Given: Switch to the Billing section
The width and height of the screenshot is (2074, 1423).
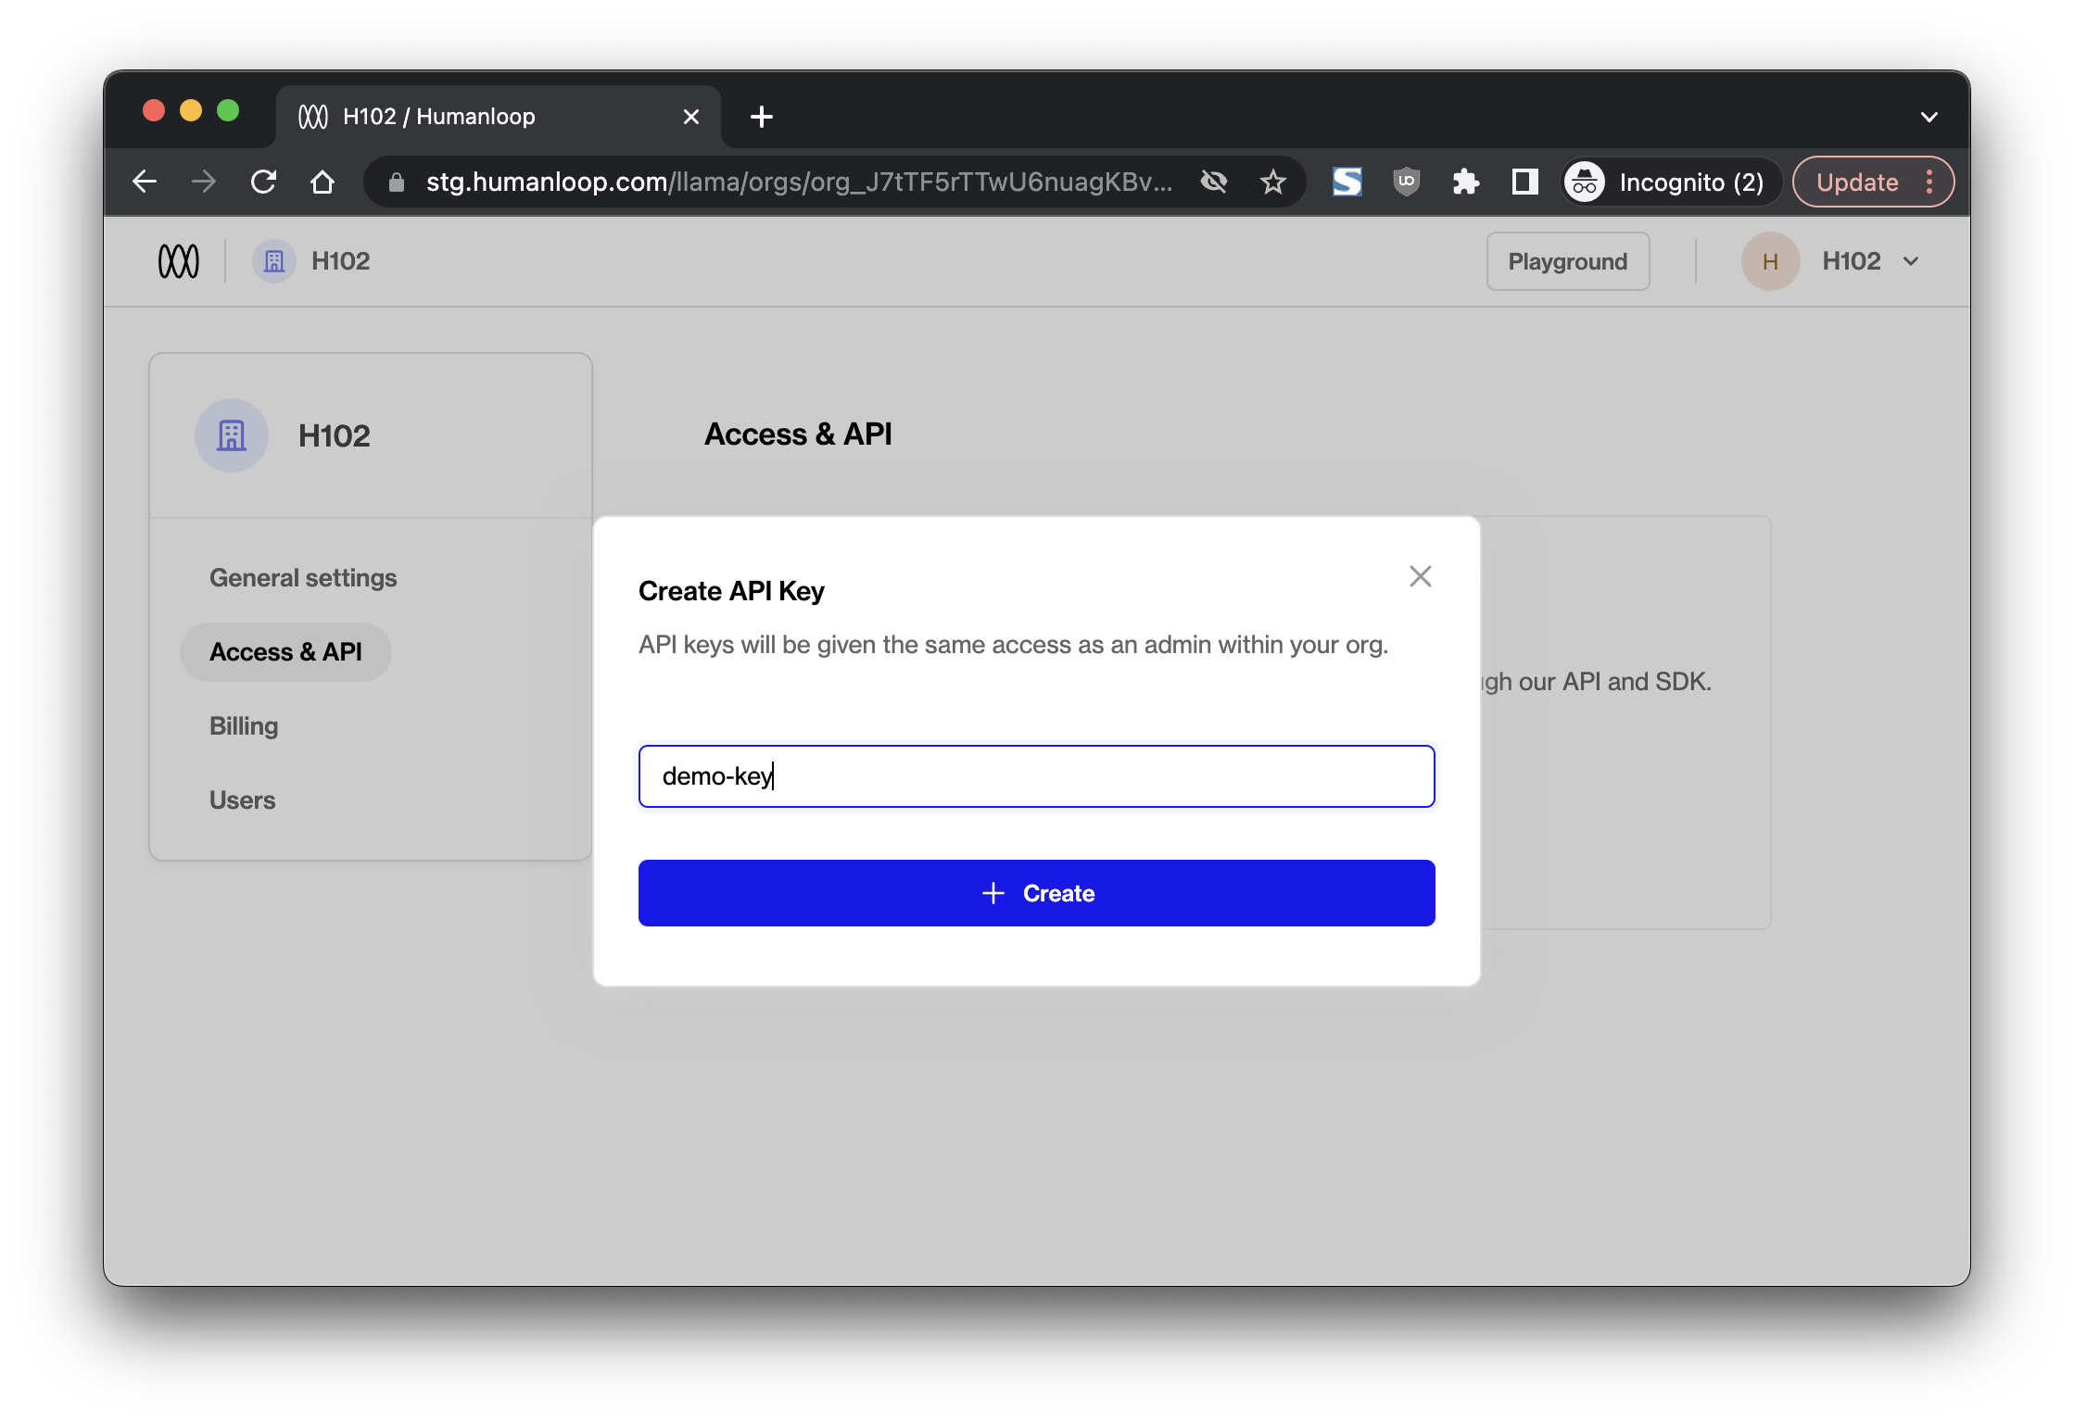Looking at the screenshot, I should (x=244, y=726).
